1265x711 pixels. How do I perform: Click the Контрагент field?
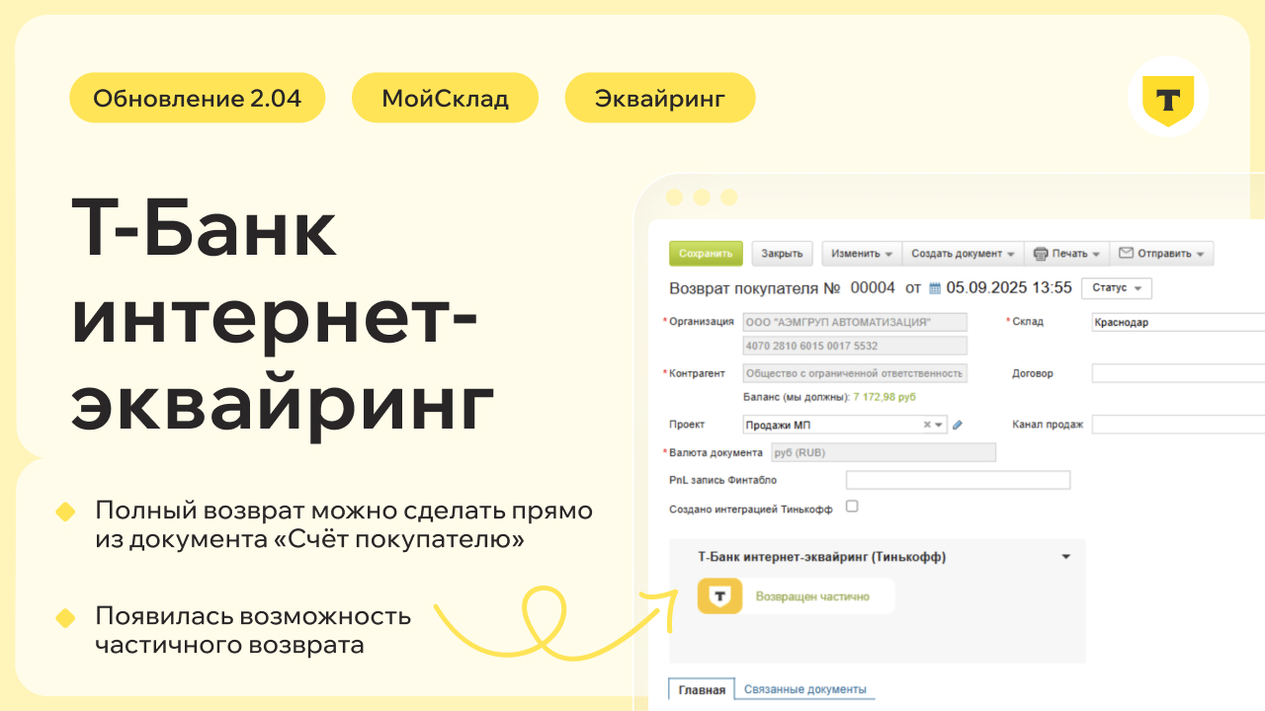pos(855,373)
